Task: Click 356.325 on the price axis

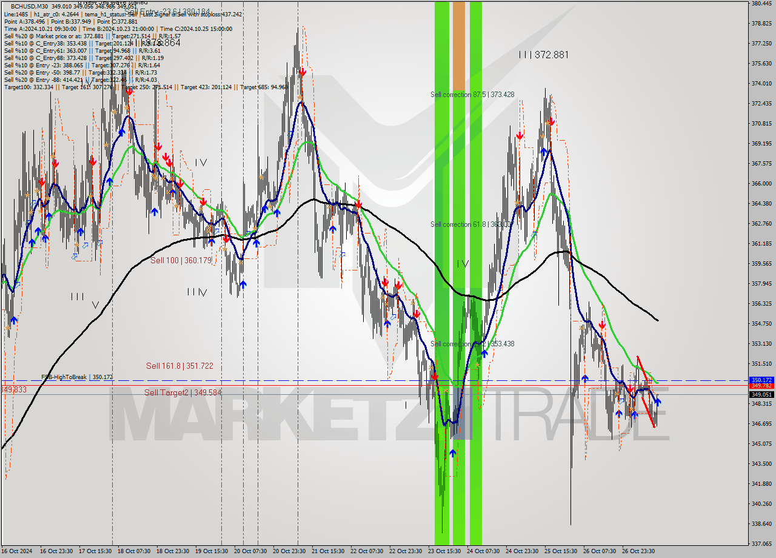Action: coord(761,304)
